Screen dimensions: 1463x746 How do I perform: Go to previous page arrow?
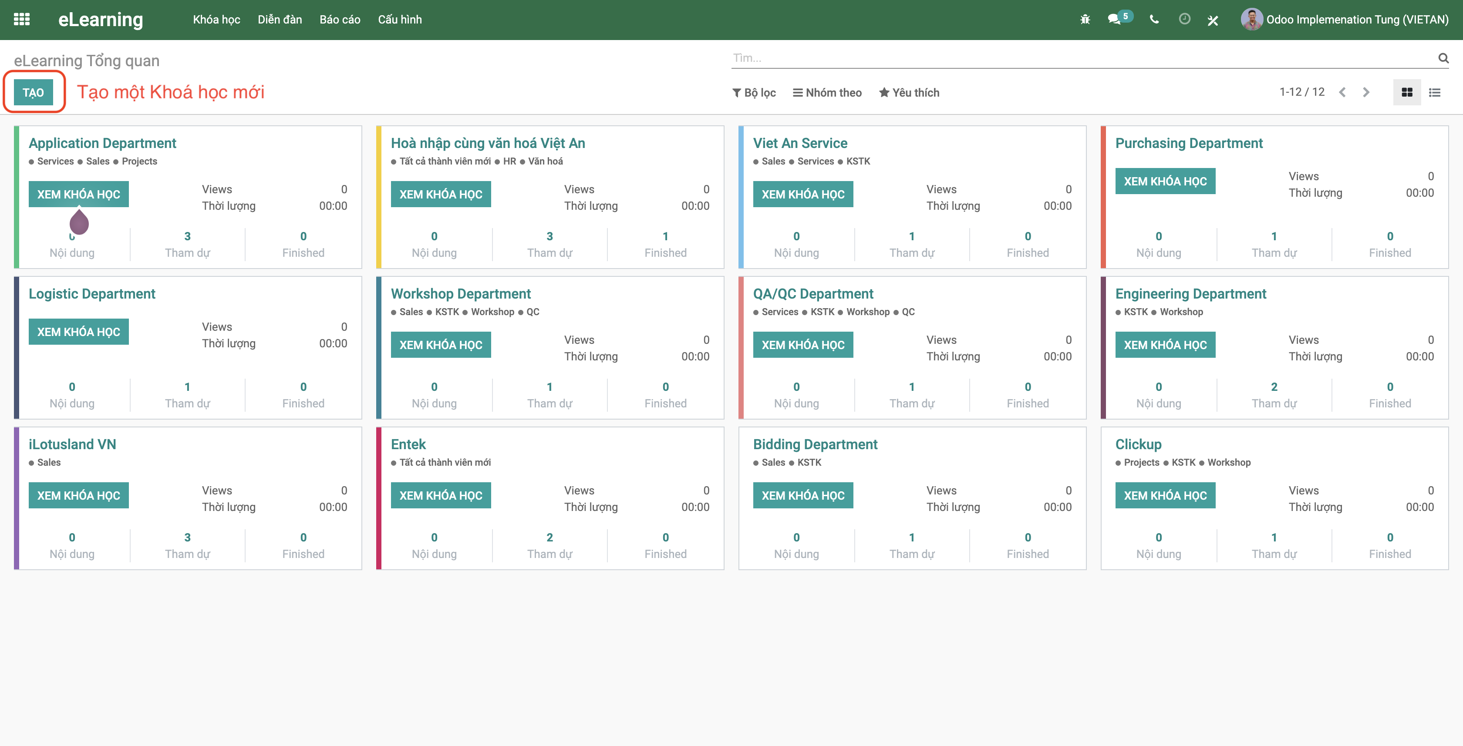pos(1342,93)
